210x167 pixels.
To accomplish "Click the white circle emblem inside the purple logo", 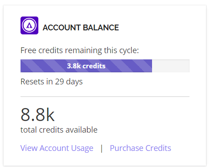I will coord(29,25).
